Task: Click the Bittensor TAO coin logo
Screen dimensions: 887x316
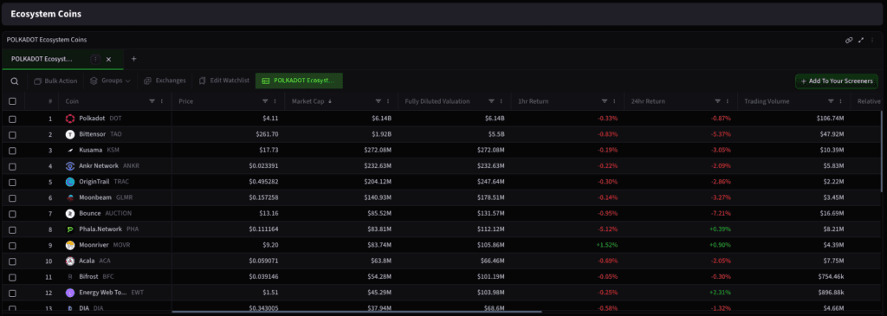Action: (70, 134)
